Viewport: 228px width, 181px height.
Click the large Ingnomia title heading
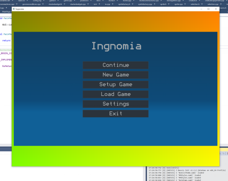[116, 46]
